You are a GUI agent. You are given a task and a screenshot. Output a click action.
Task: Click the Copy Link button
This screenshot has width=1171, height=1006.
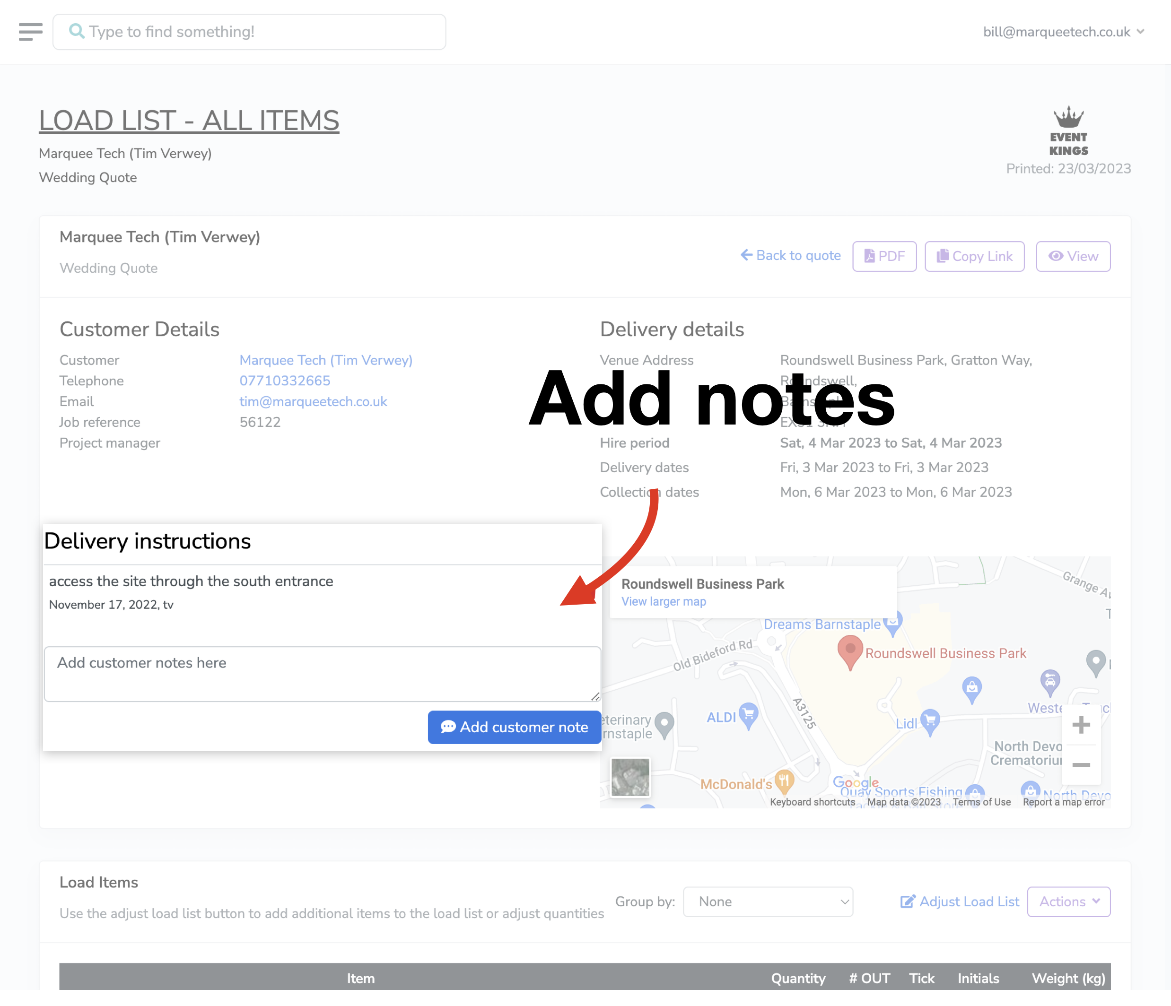pyautogui.click(x=974, y=256)
